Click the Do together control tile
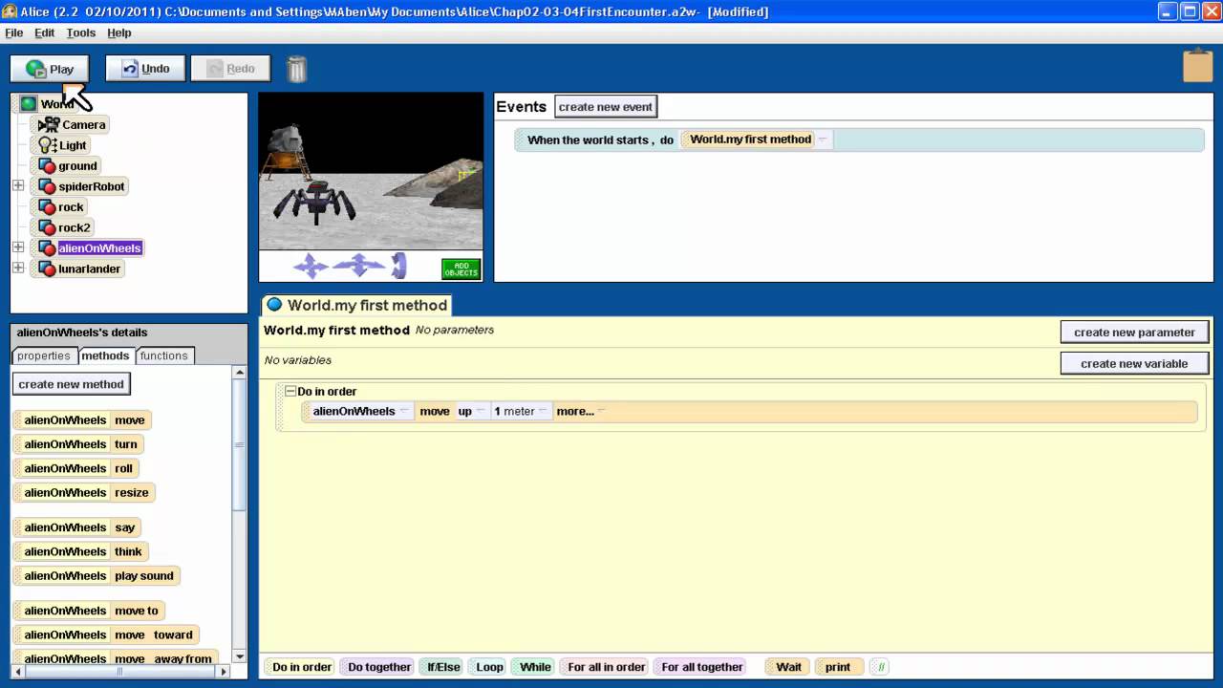Screen dimensions: 1223x688 click(379, 667)
